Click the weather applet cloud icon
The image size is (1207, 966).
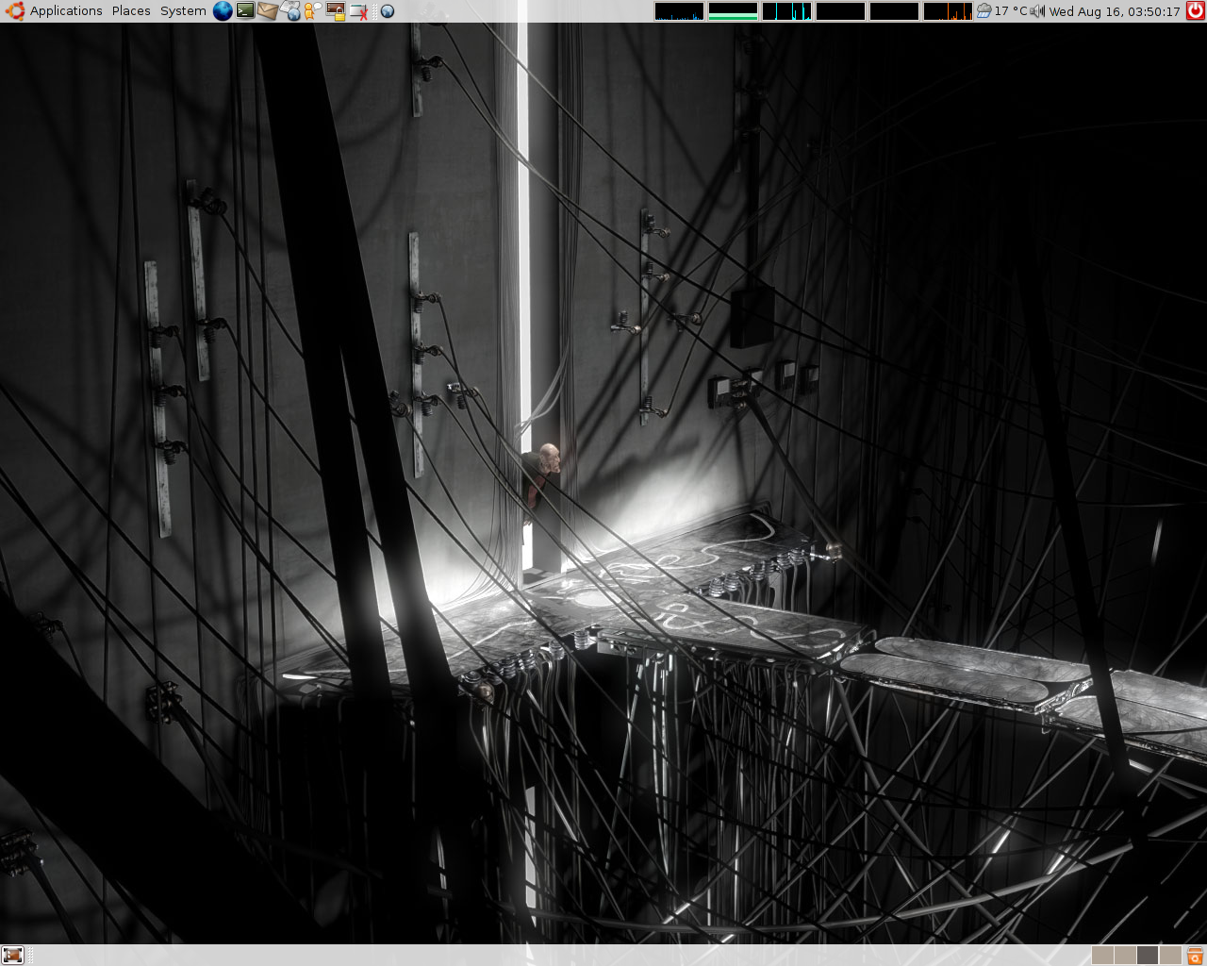click(984, 10)
